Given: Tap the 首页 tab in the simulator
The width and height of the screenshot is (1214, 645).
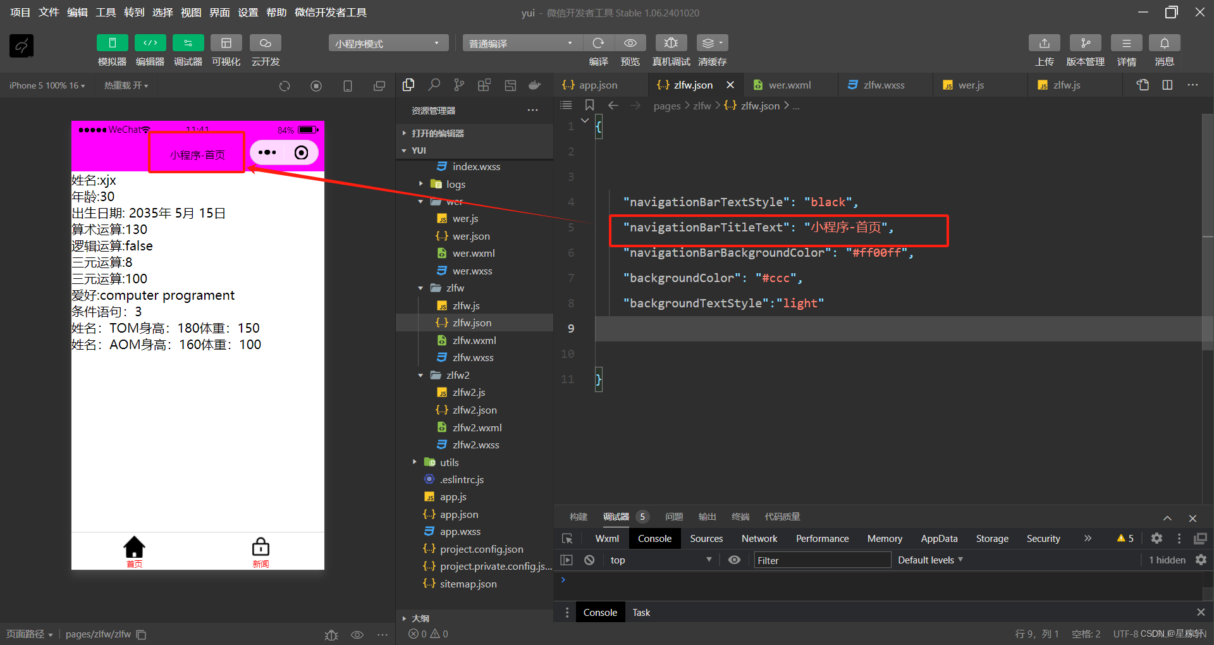Looking at the screenshot, I should coord(134,552).
